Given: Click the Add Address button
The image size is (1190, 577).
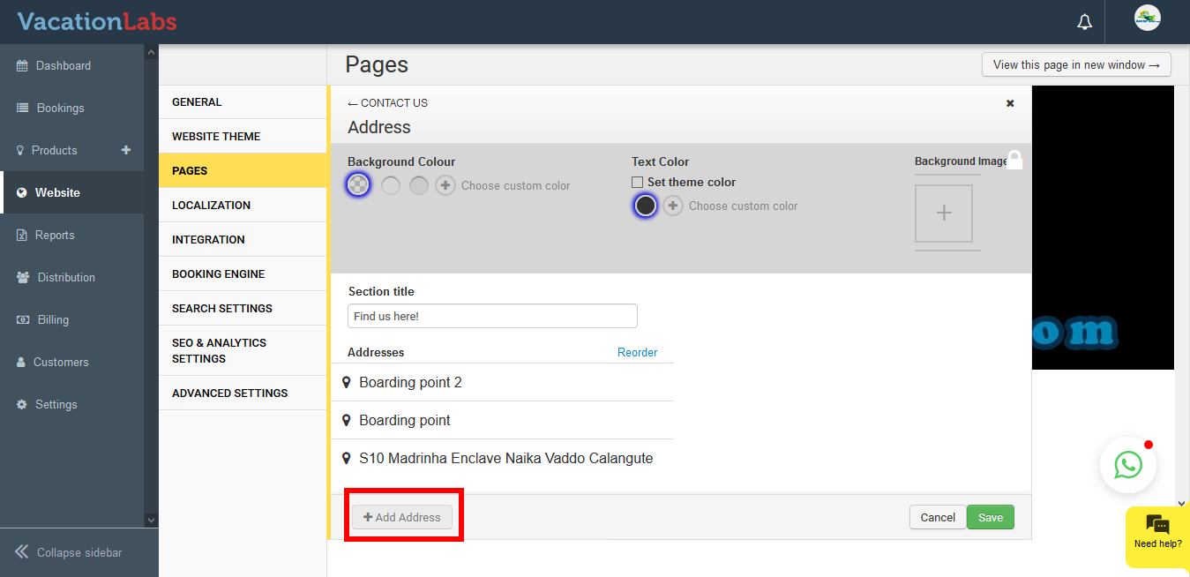Looking at the screenshot, I should [402, 517].
